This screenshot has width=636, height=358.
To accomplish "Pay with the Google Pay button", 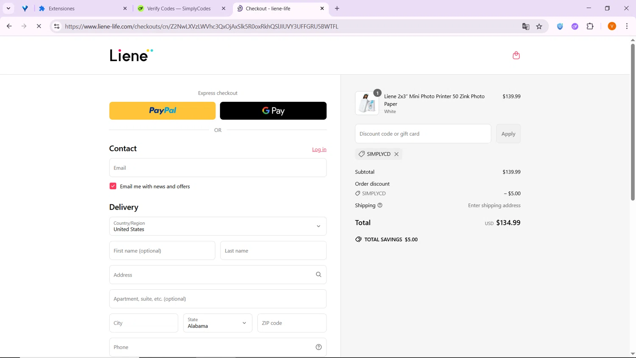I will 273,111.
